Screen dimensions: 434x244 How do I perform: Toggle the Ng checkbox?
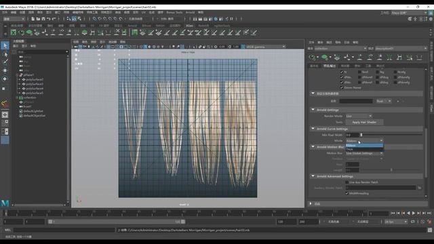coord(378,72)
